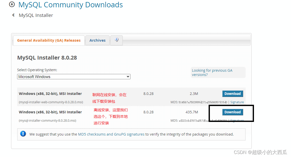
Task: Switch to the Archives tab
Action: click(x=98, y=40)
